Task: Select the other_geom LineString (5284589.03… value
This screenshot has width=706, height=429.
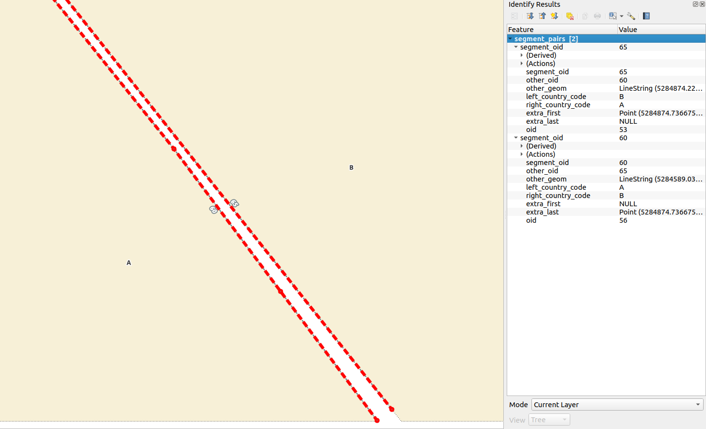Action: point(660,179)
